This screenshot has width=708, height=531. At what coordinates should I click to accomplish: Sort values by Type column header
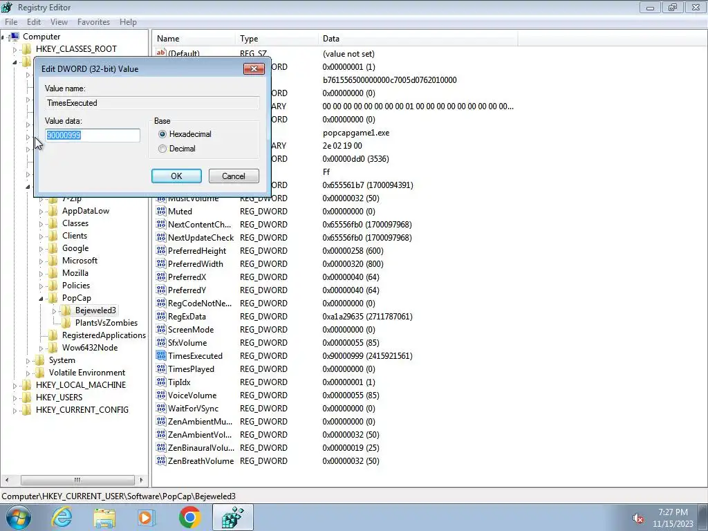click(277, 39)
